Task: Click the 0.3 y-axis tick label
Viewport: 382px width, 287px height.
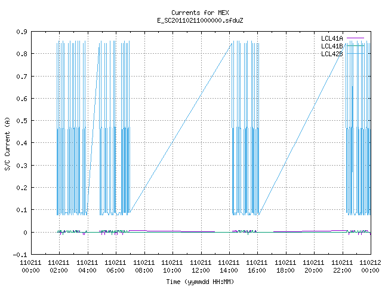Action: (21, 166)
